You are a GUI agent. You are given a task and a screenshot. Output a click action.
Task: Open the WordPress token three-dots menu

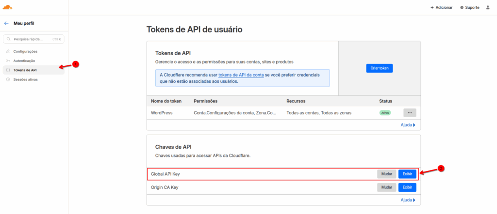tap(410, 113)
